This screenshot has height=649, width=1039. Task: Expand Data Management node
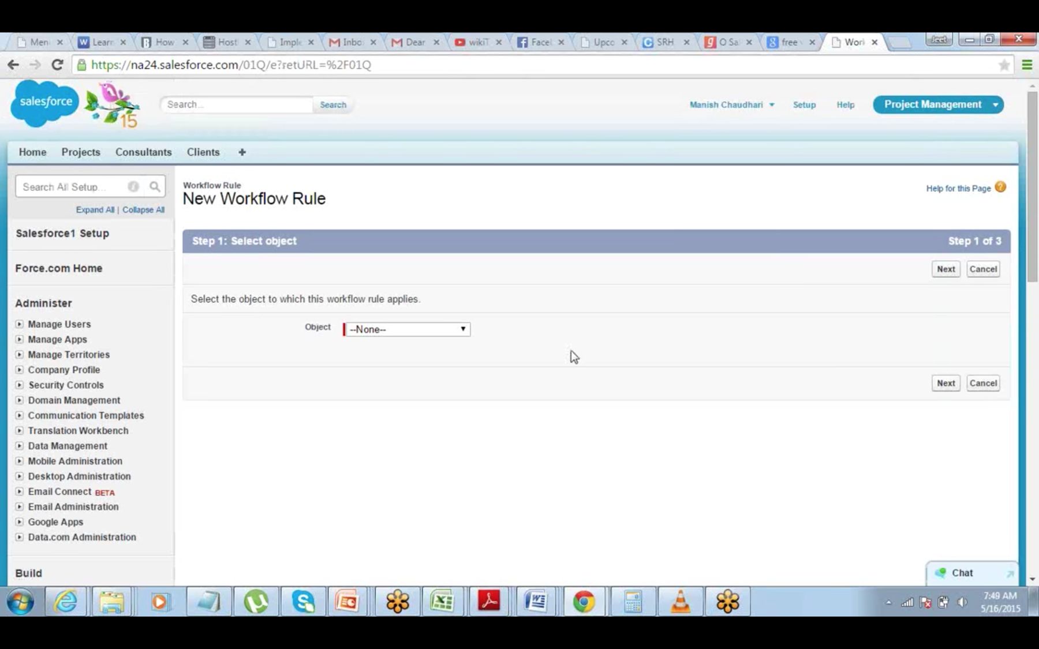[x=19, y=446]
